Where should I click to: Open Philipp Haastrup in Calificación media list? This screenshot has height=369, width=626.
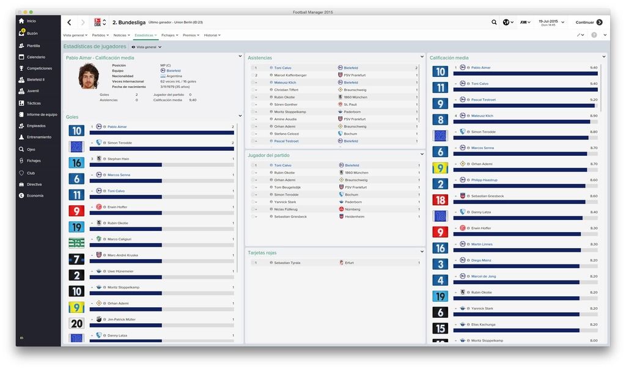click(x=484, y=180)
